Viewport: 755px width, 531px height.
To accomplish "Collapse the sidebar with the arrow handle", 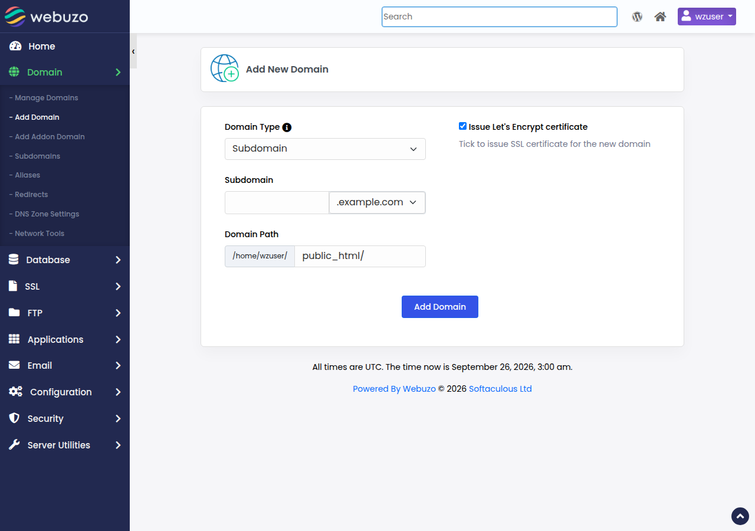I will 133,51.
